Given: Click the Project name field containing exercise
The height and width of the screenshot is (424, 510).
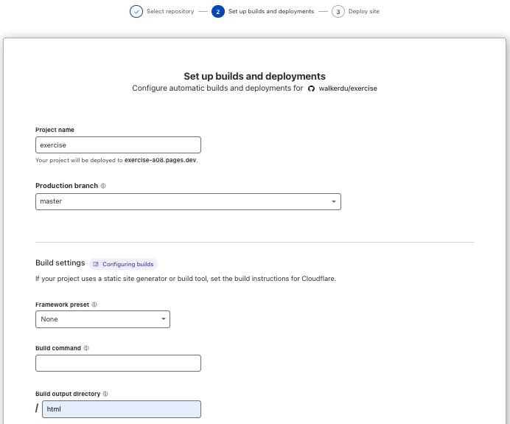Looking at the screenshot, I should (x=118, y=145).
